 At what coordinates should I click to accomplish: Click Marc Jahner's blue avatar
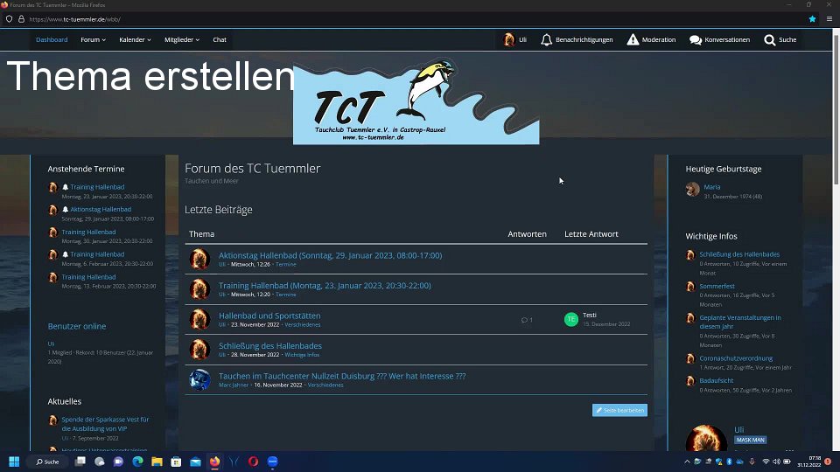(200, 379)
